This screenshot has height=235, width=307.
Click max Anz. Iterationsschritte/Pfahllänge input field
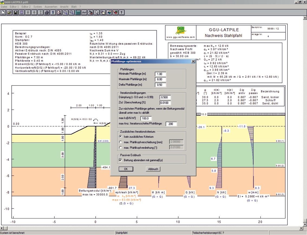171,124
